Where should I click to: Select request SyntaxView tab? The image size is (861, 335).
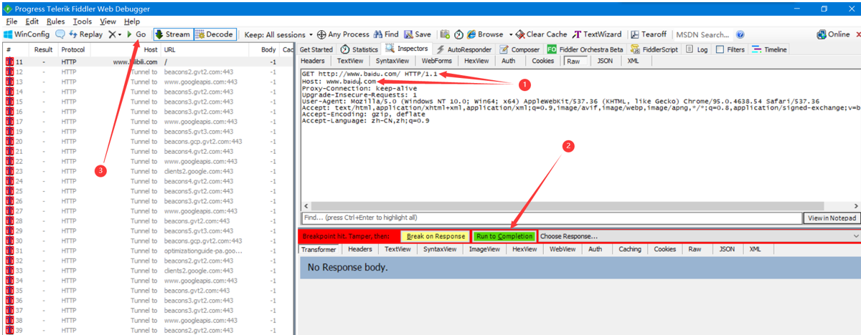(x=393, y=62)
